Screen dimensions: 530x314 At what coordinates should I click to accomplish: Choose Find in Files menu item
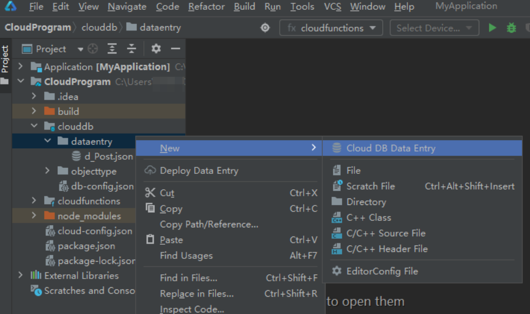pyautogui.click(x=229, y=278)
